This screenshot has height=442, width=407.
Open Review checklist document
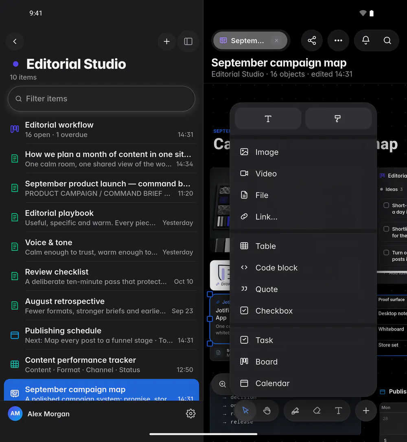[101, 276]
